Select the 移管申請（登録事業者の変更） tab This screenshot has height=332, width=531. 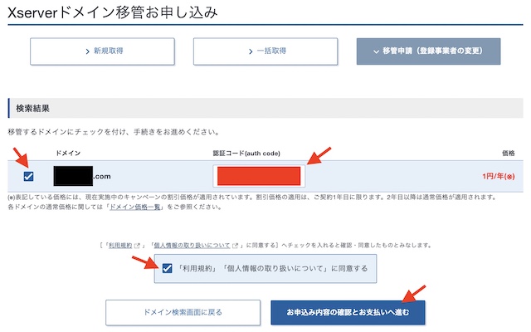[428, 51]
